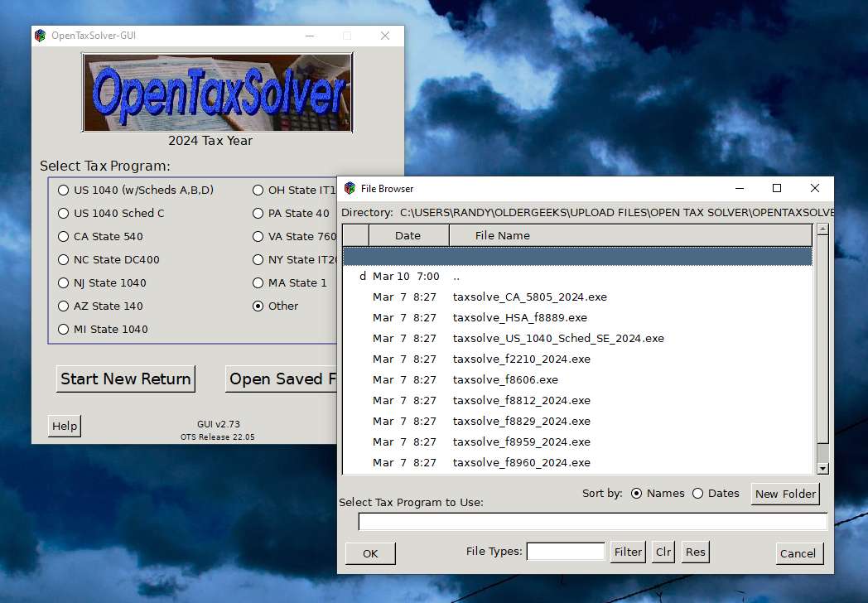
Task: Click the Date column header
Action: [407, 235]
